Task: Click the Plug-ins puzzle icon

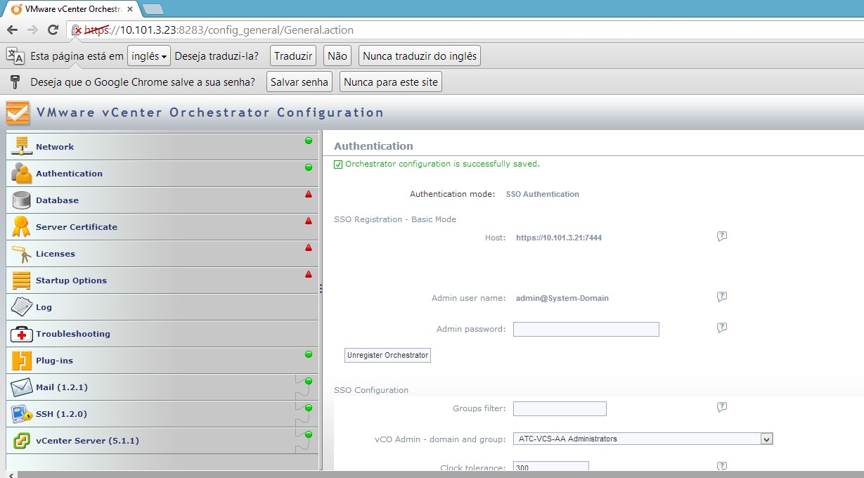Action: tap(22, 361)
